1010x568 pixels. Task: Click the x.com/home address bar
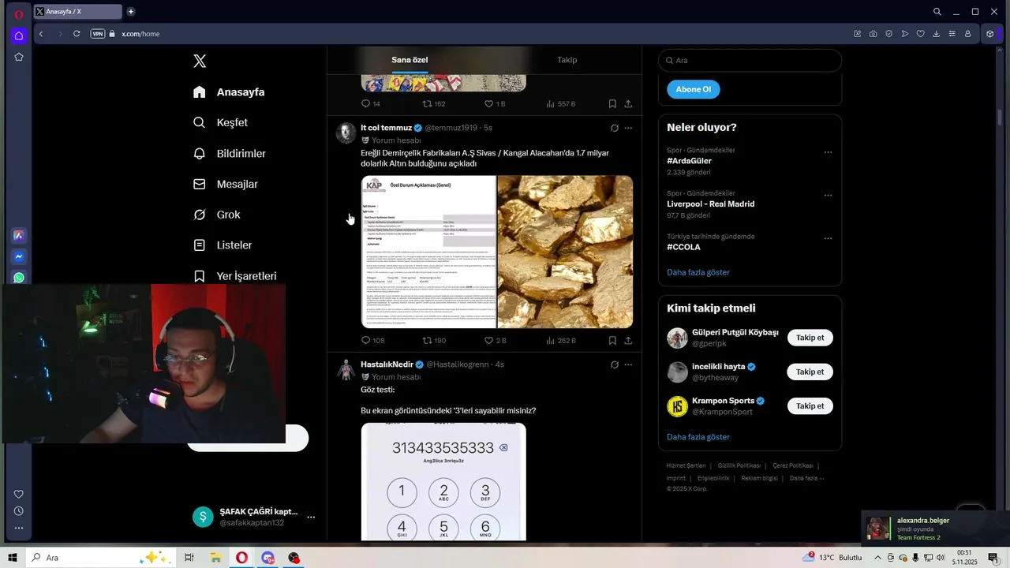140,34
